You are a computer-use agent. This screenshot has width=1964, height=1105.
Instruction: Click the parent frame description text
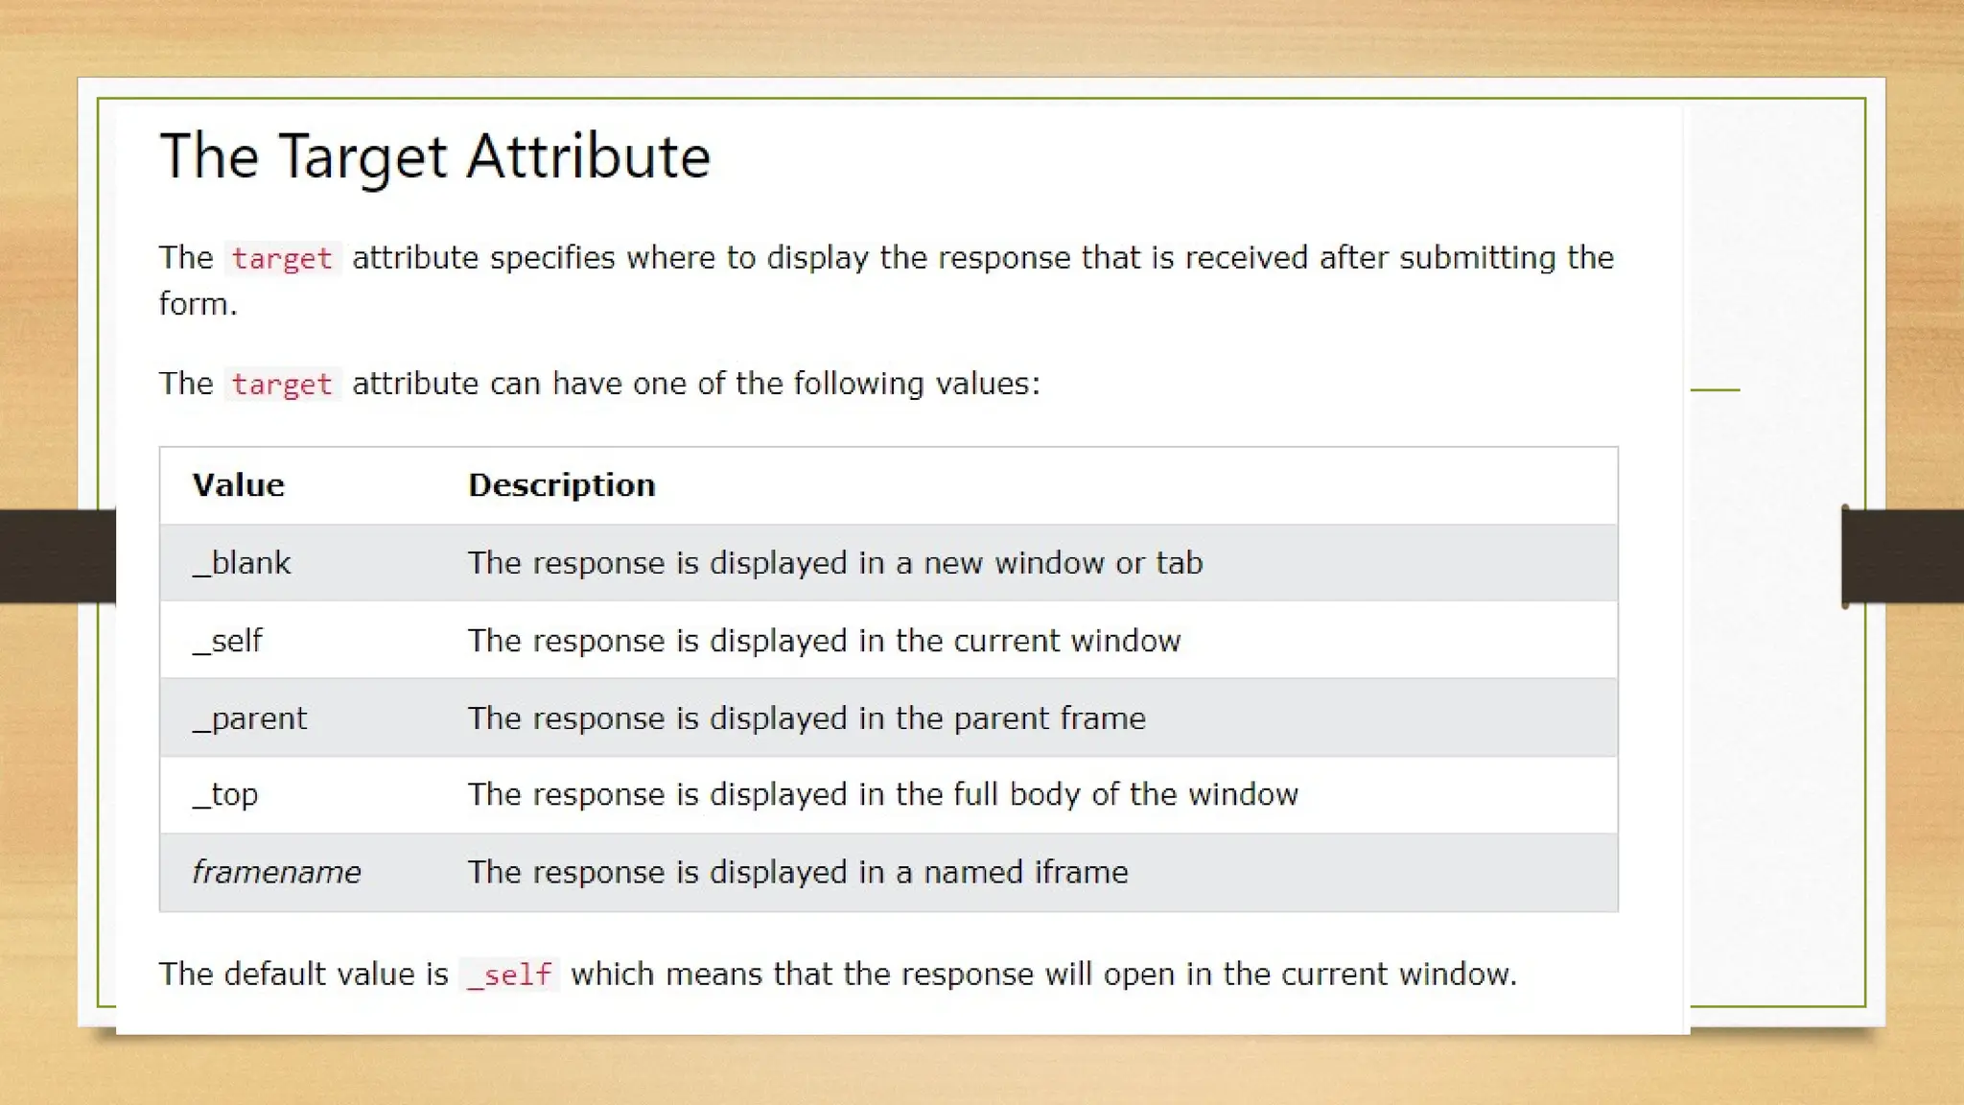[x=807, y=718]
